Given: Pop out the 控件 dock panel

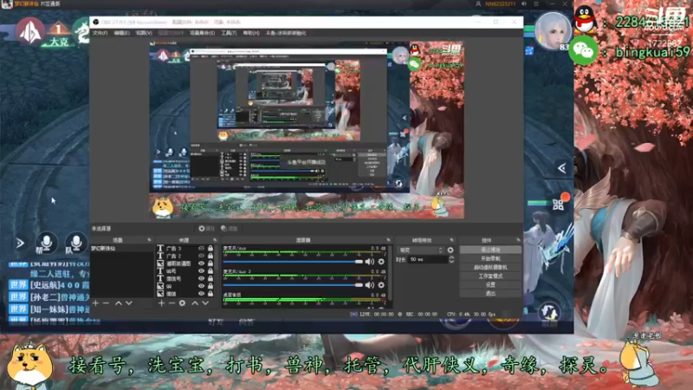Looking at the screenshot, I should 518,240.
